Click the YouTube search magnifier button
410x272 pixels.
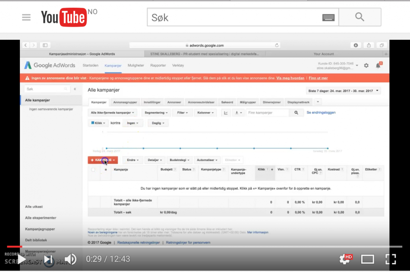pos(360,17)
